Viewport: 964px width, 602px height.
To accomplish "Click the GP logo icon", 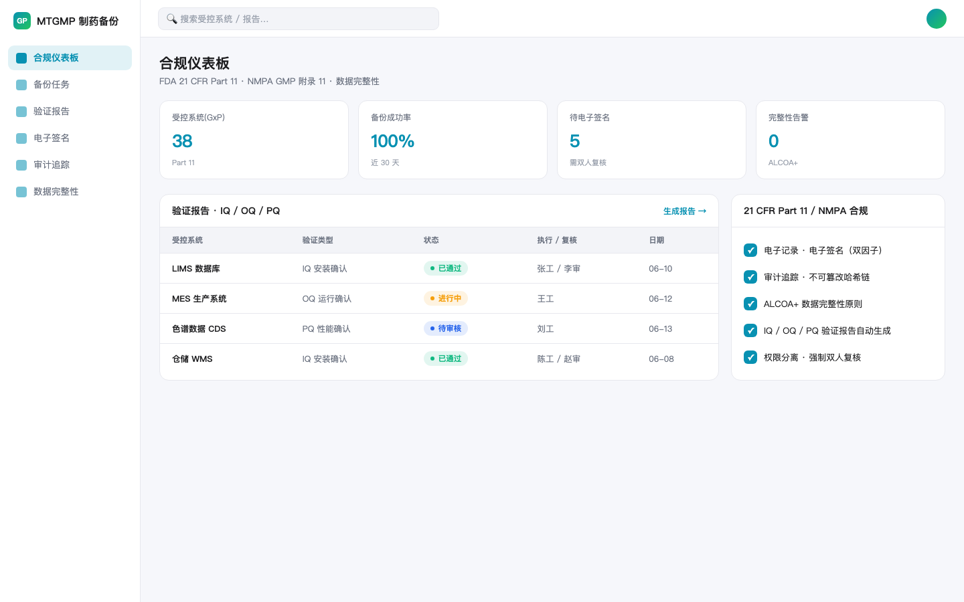I will tap(22, 21).
